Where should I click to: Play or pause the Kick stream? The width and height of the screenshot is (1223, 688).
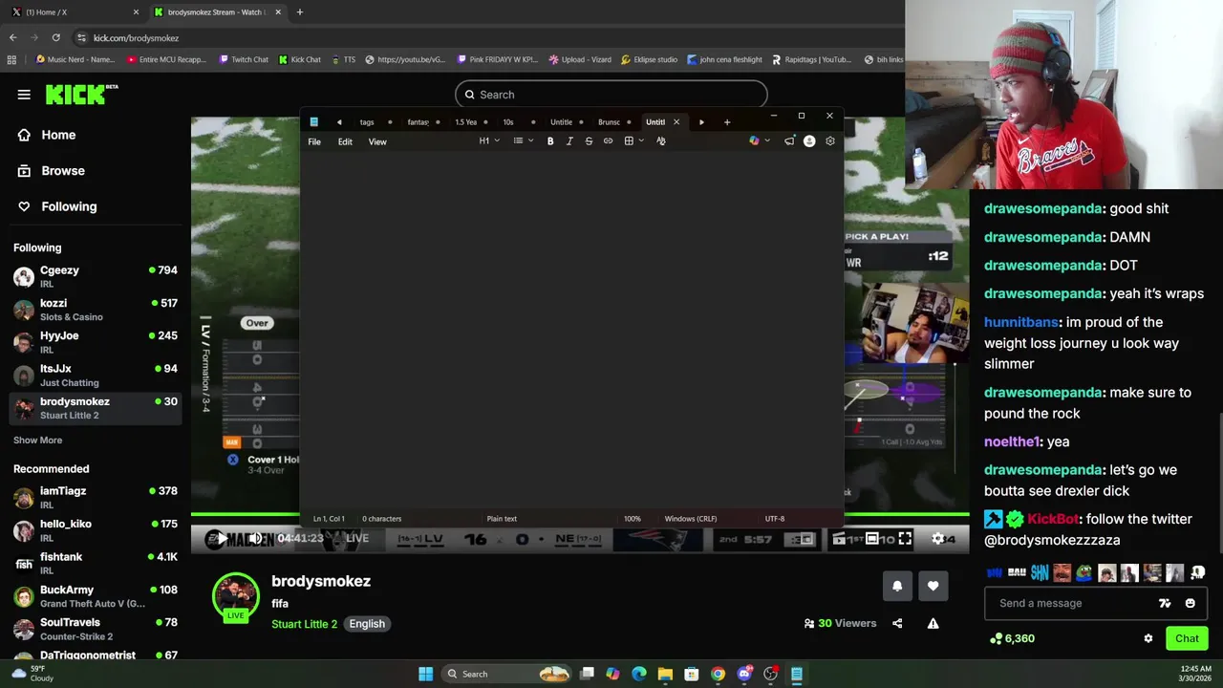[223, 539]
